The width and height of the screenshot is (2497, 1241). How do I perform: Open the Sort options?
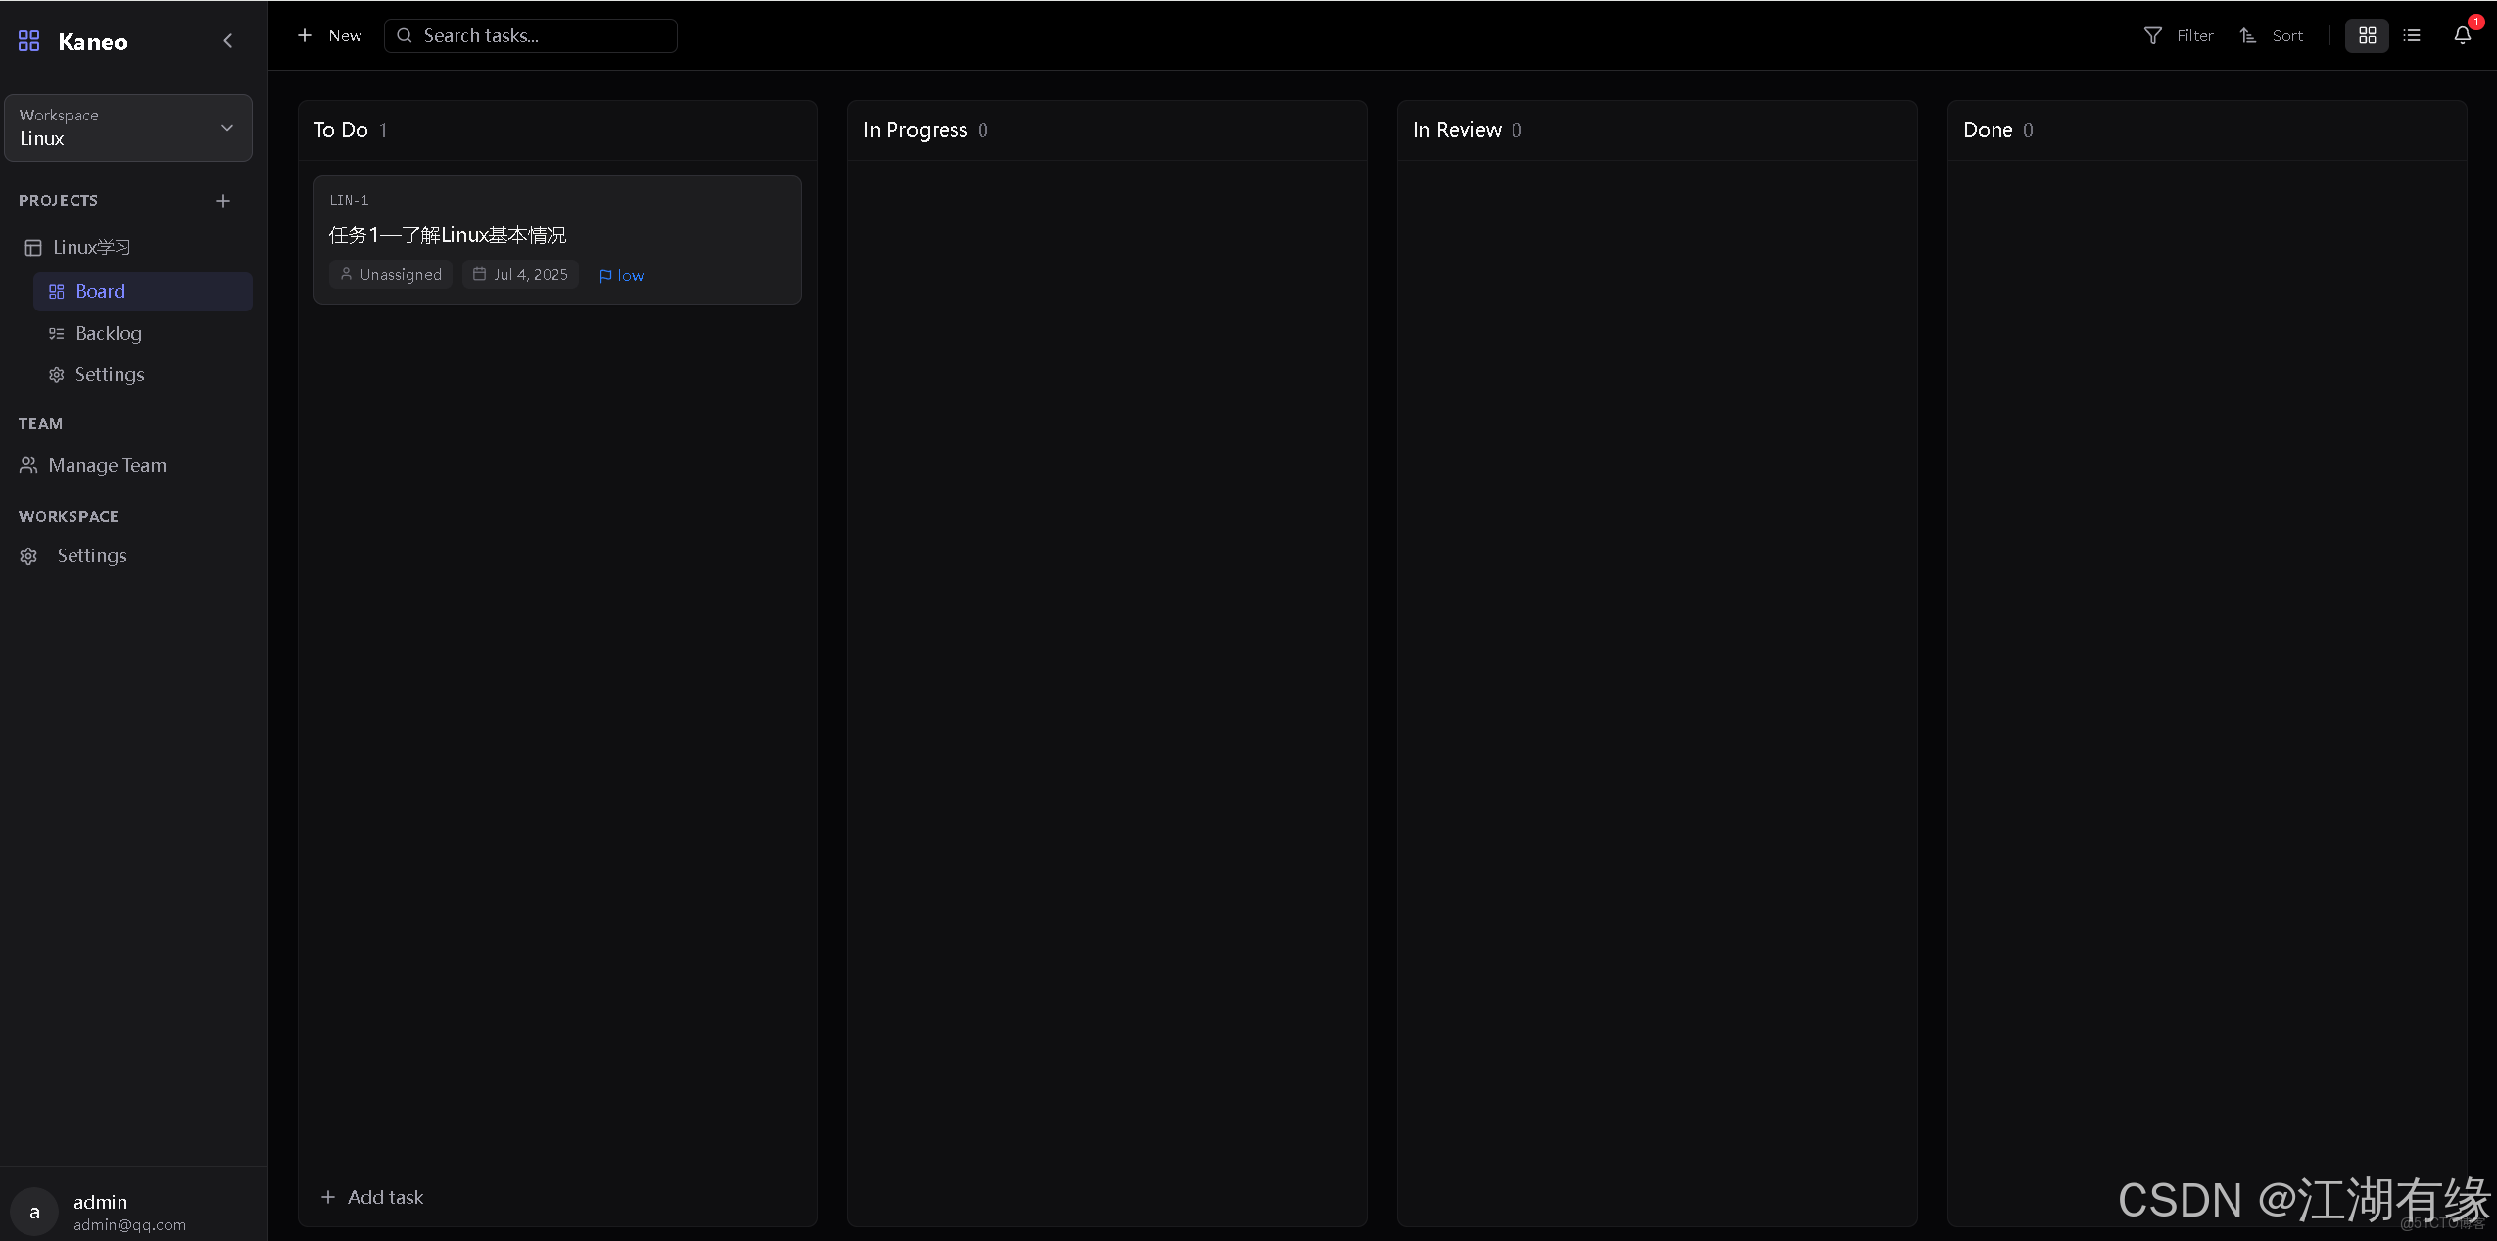click(2272, 35)
